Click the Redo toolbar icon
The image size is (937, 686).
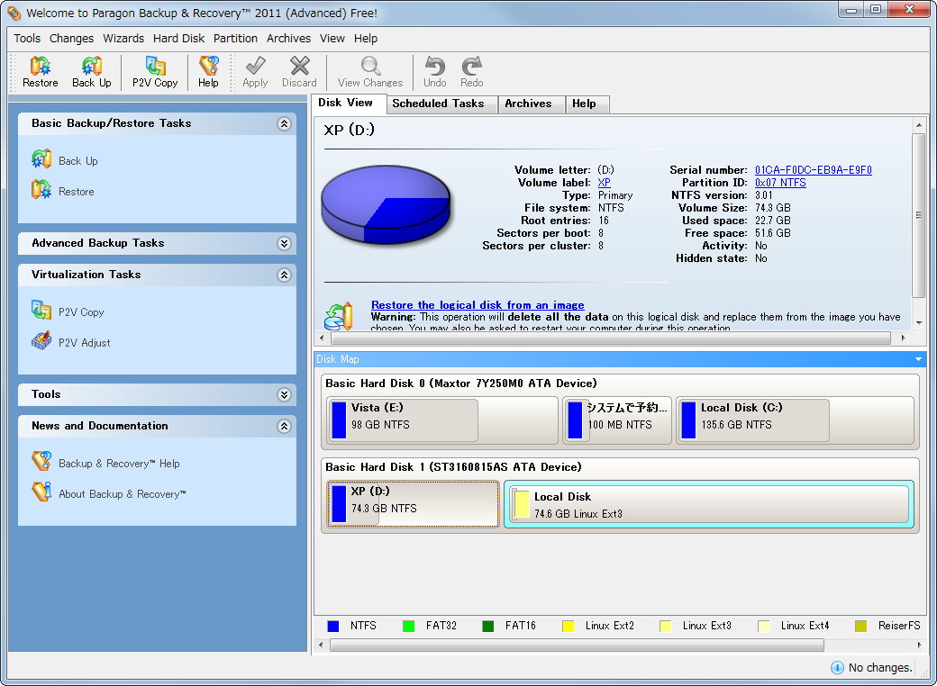[471, 71]
